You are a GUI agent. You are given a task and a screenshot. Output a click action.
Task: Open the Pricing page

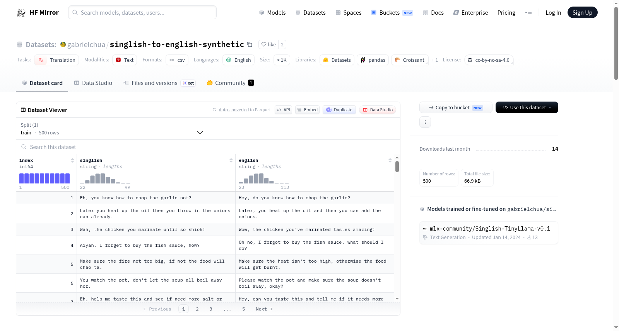(x=506, y=13)
